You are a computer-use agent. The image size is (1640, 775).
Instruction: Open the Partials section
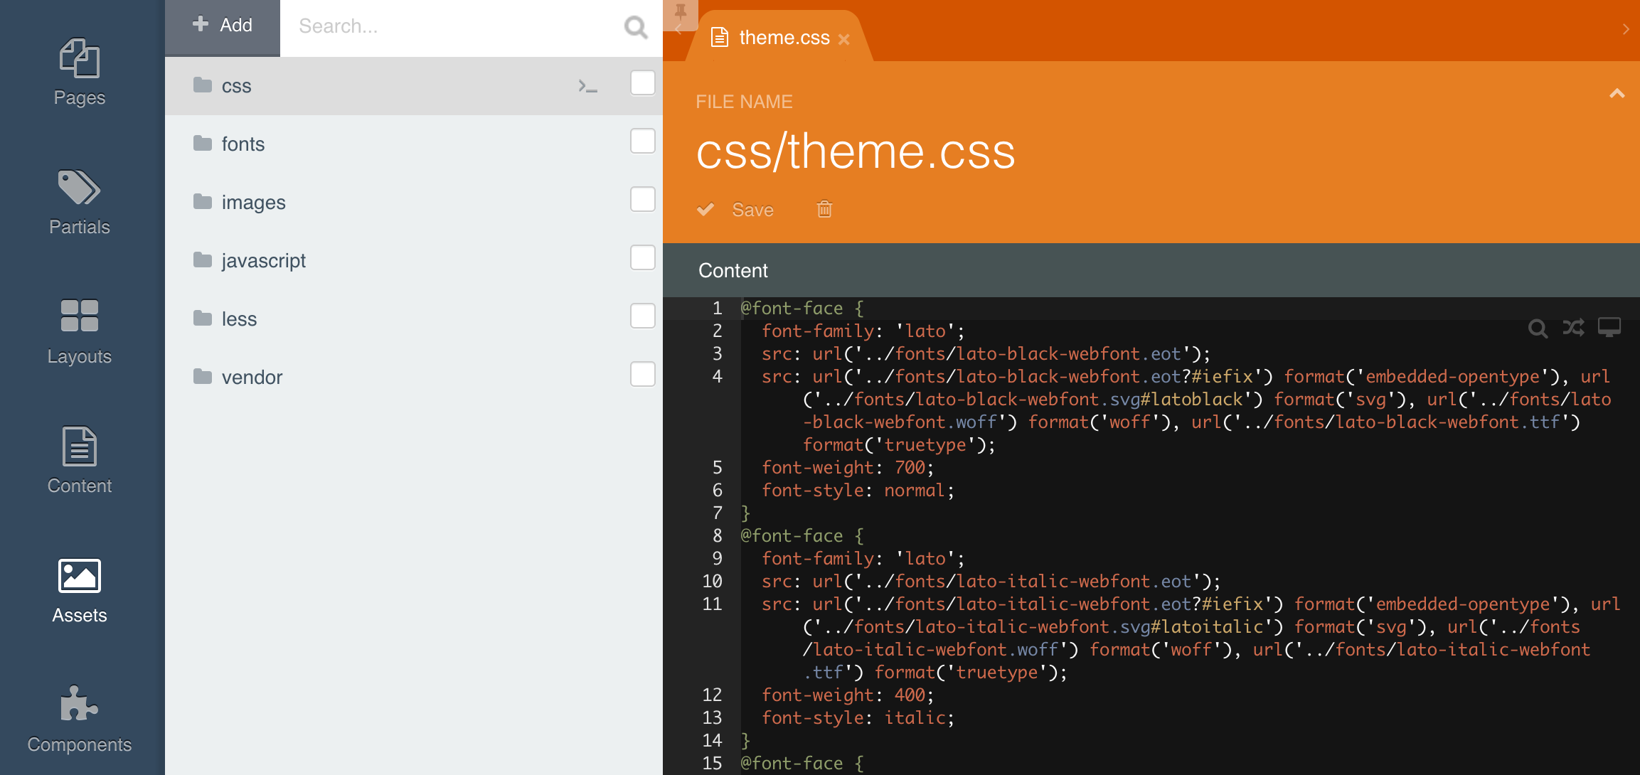pos(80,202)
